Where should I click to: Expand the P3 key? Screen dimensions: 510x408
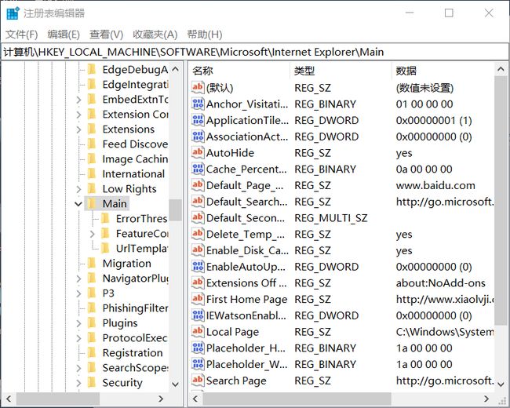(78, 293)
